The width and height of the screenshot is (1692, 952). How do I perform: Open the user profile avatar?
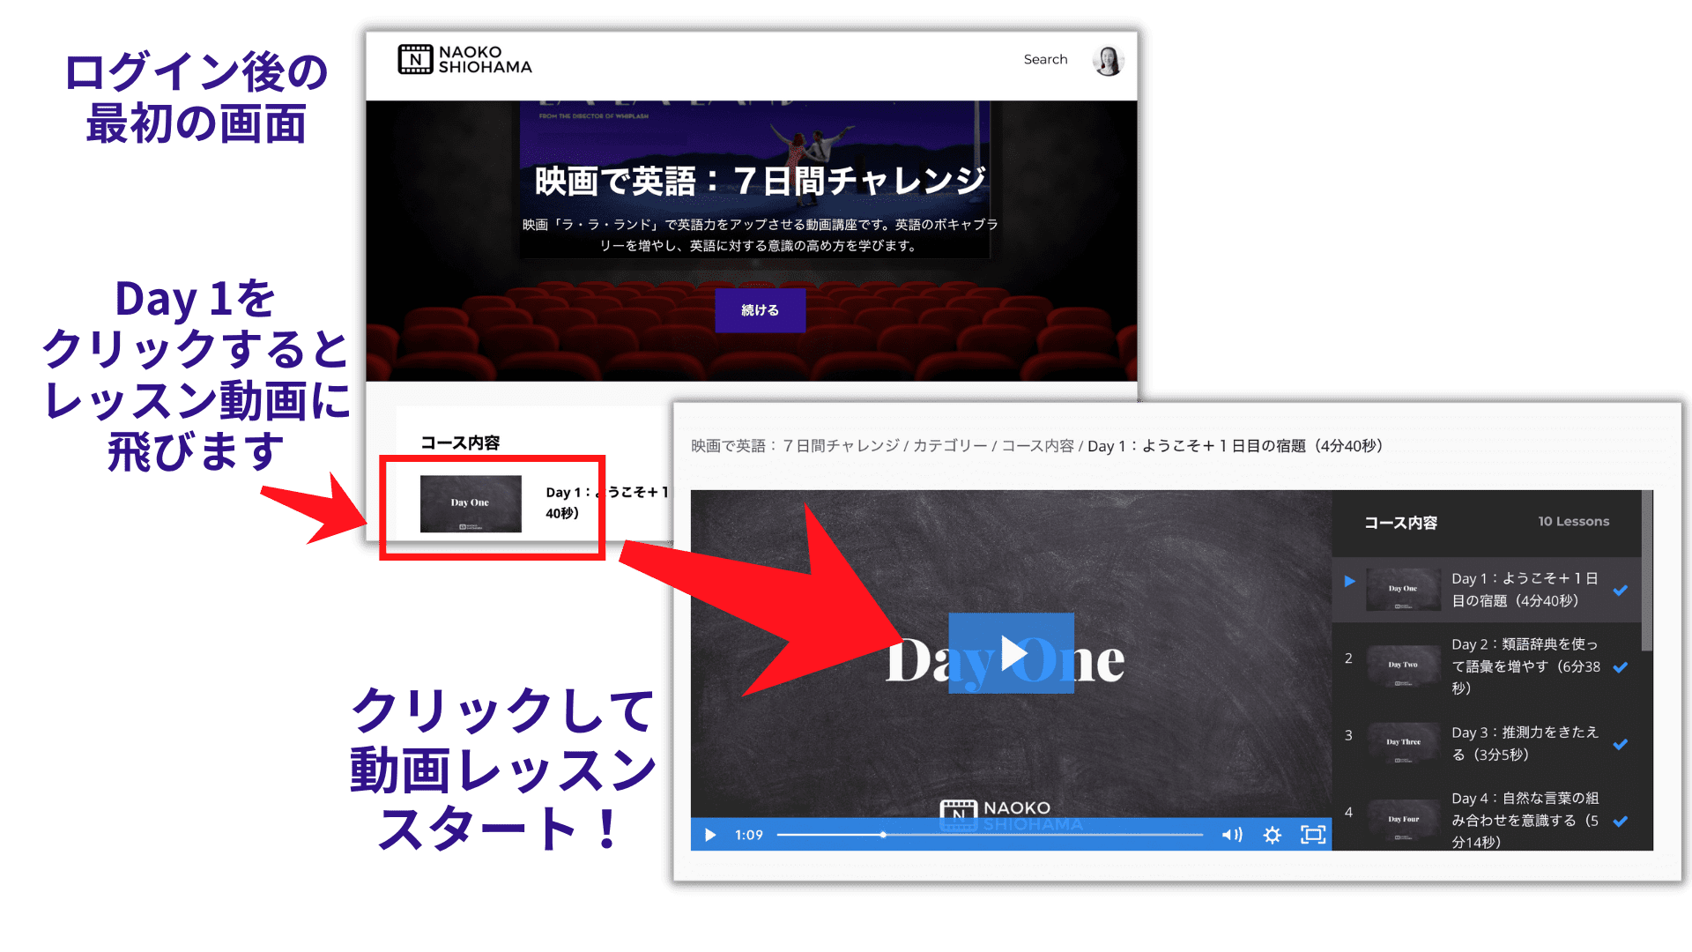[x=1107, y=60]
